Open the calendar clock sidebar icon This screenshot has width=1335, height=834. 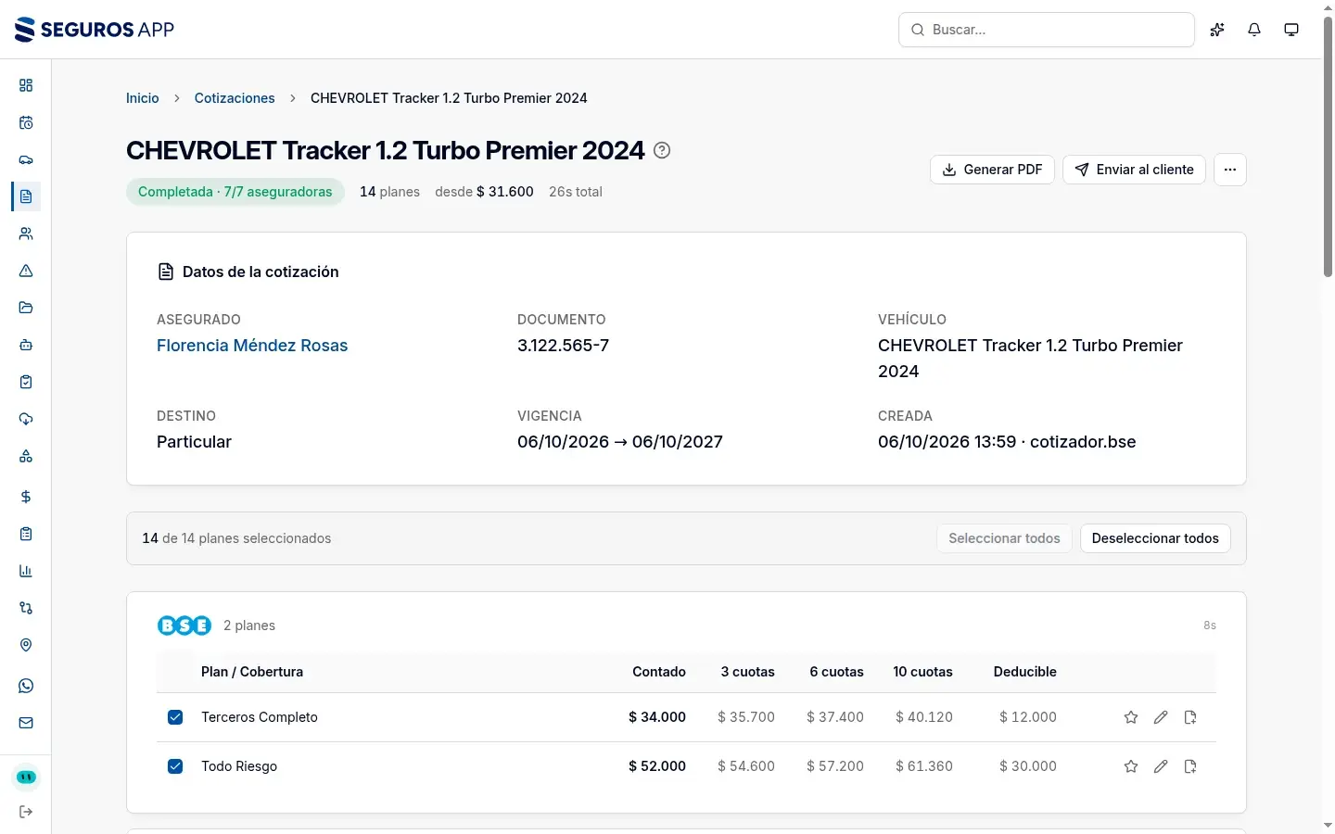[x=26, y=122]
